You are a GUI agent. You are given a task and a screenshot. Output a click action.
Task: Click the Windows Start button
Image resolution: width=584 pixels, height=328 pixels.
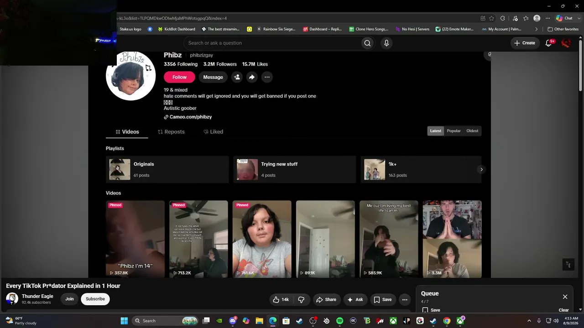pos(124,321)
